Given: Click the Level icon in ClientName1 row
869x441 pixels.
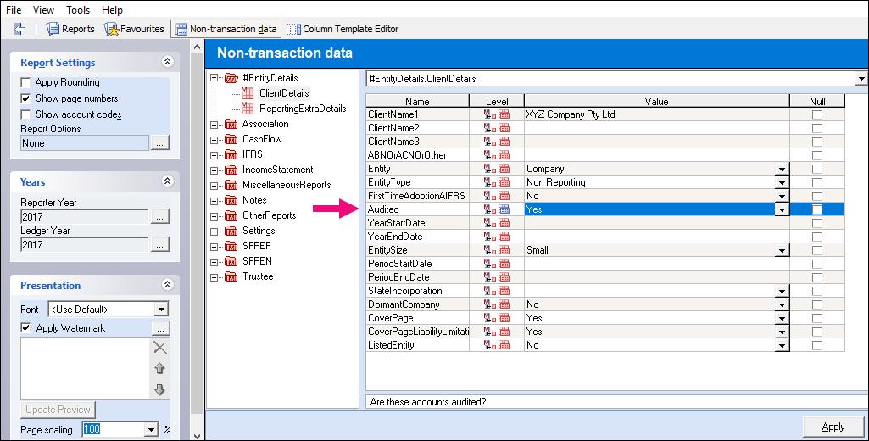Looking at the screenshot, I should pos(497,114).
